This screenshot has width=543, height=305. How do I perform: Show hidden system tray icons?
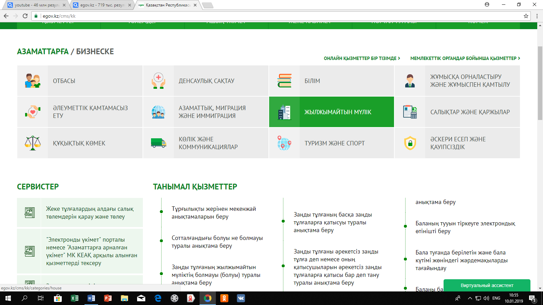click(470, 298)
